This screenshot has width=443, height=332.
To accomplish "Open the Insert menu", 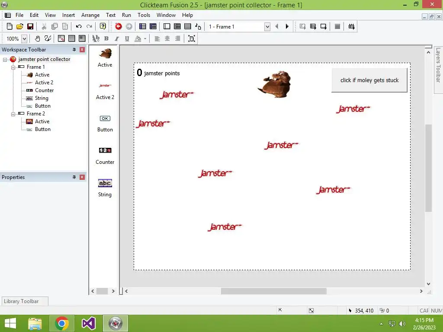I will (x=68, y=15).
